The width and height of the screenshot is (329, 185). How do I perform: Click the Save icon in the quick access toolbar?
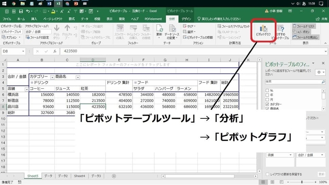click(x=21, y=11)
